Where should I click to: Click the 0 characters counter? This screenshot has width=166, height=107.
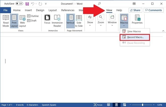tap(32, 105)
